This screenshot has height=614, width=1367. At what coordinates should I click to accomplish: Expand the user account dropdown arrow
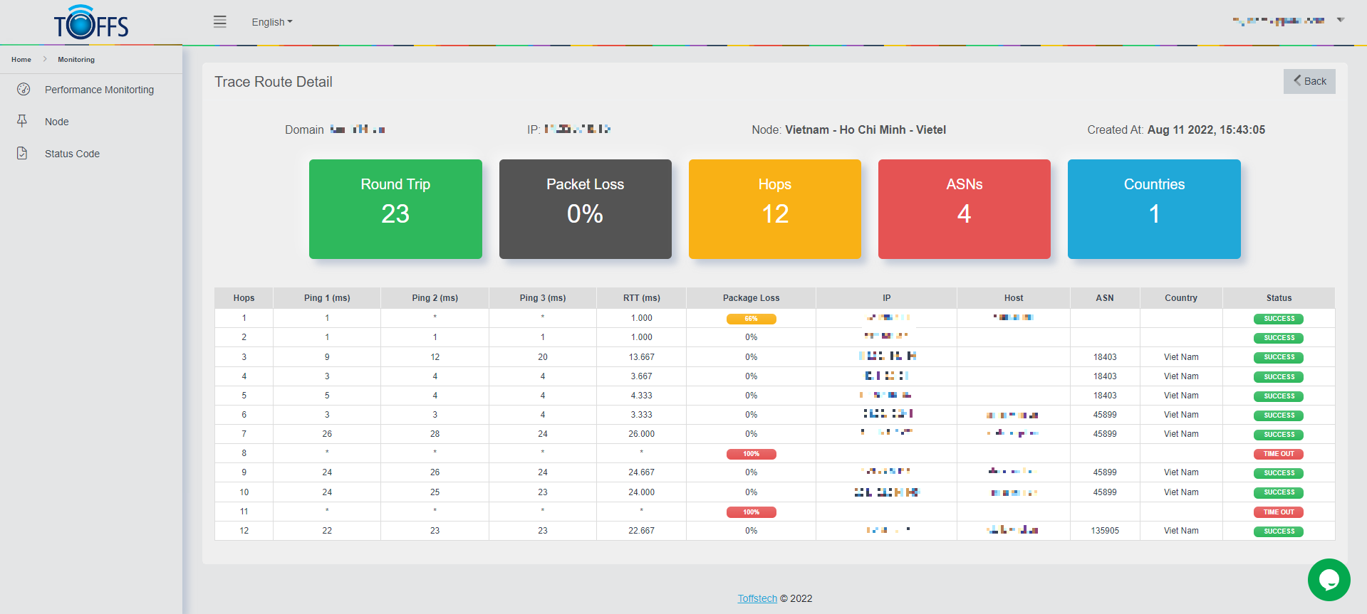pyautogui.click(x=1340, y=20)
